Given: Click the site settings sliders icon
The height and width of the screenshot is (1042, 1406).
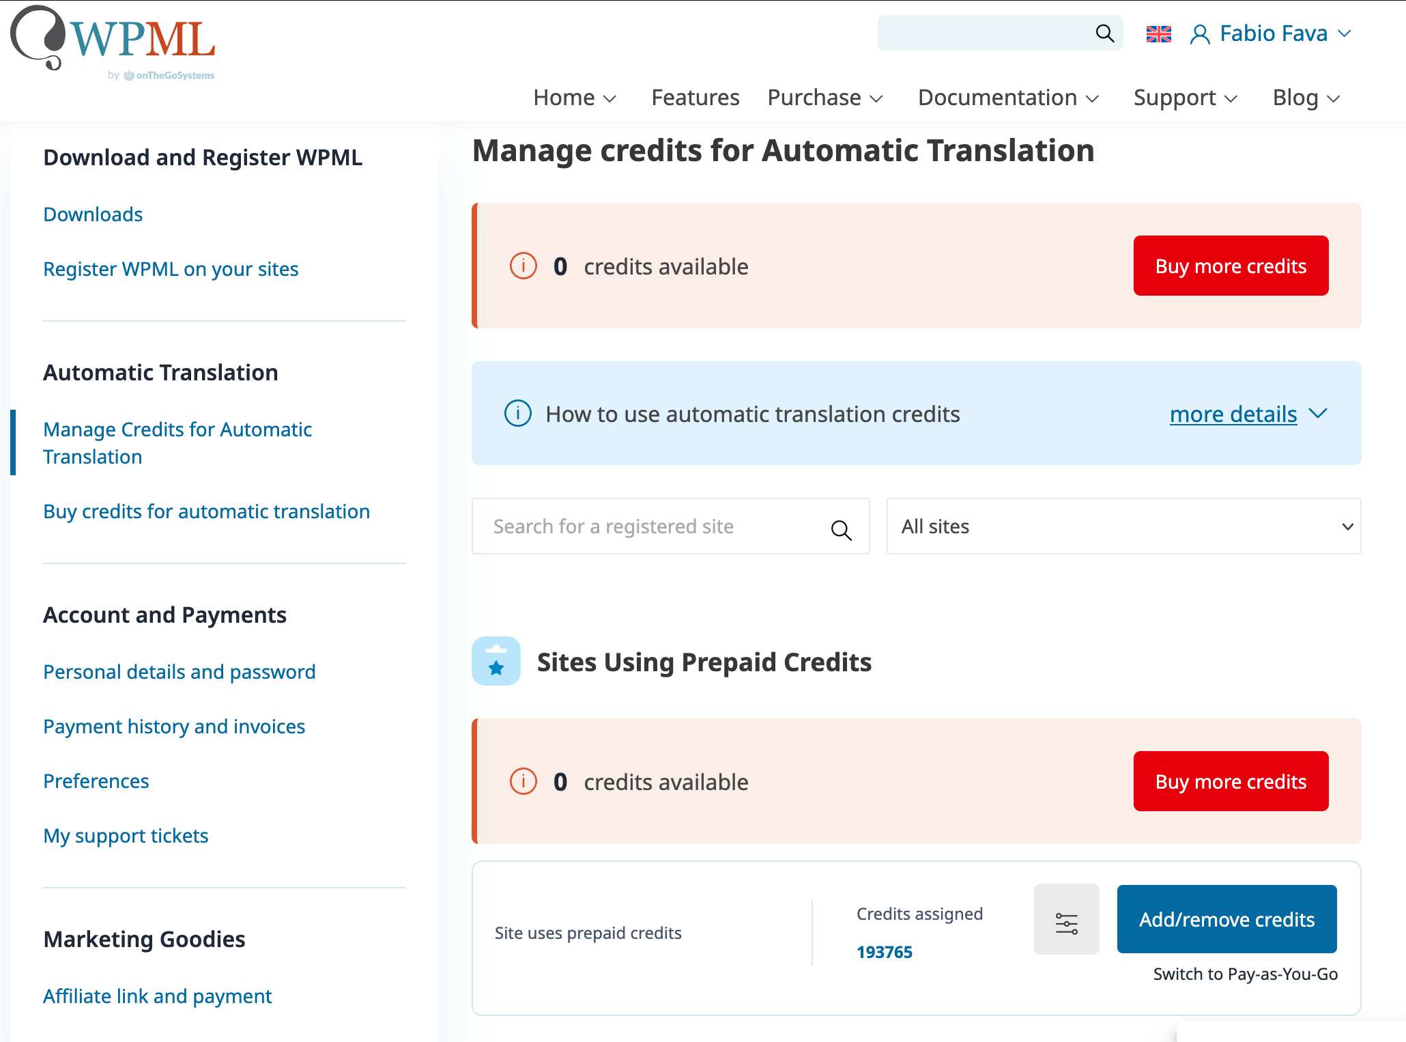Looking at the screenshot, I should [1066, 923].
